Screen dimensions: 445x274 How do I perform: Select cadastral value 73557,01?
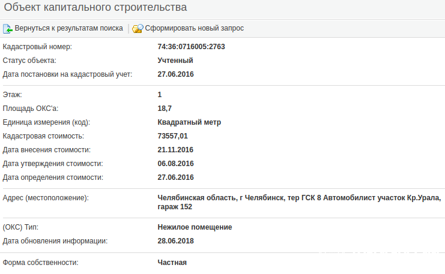pyautogui.click(x=172, y=136)
